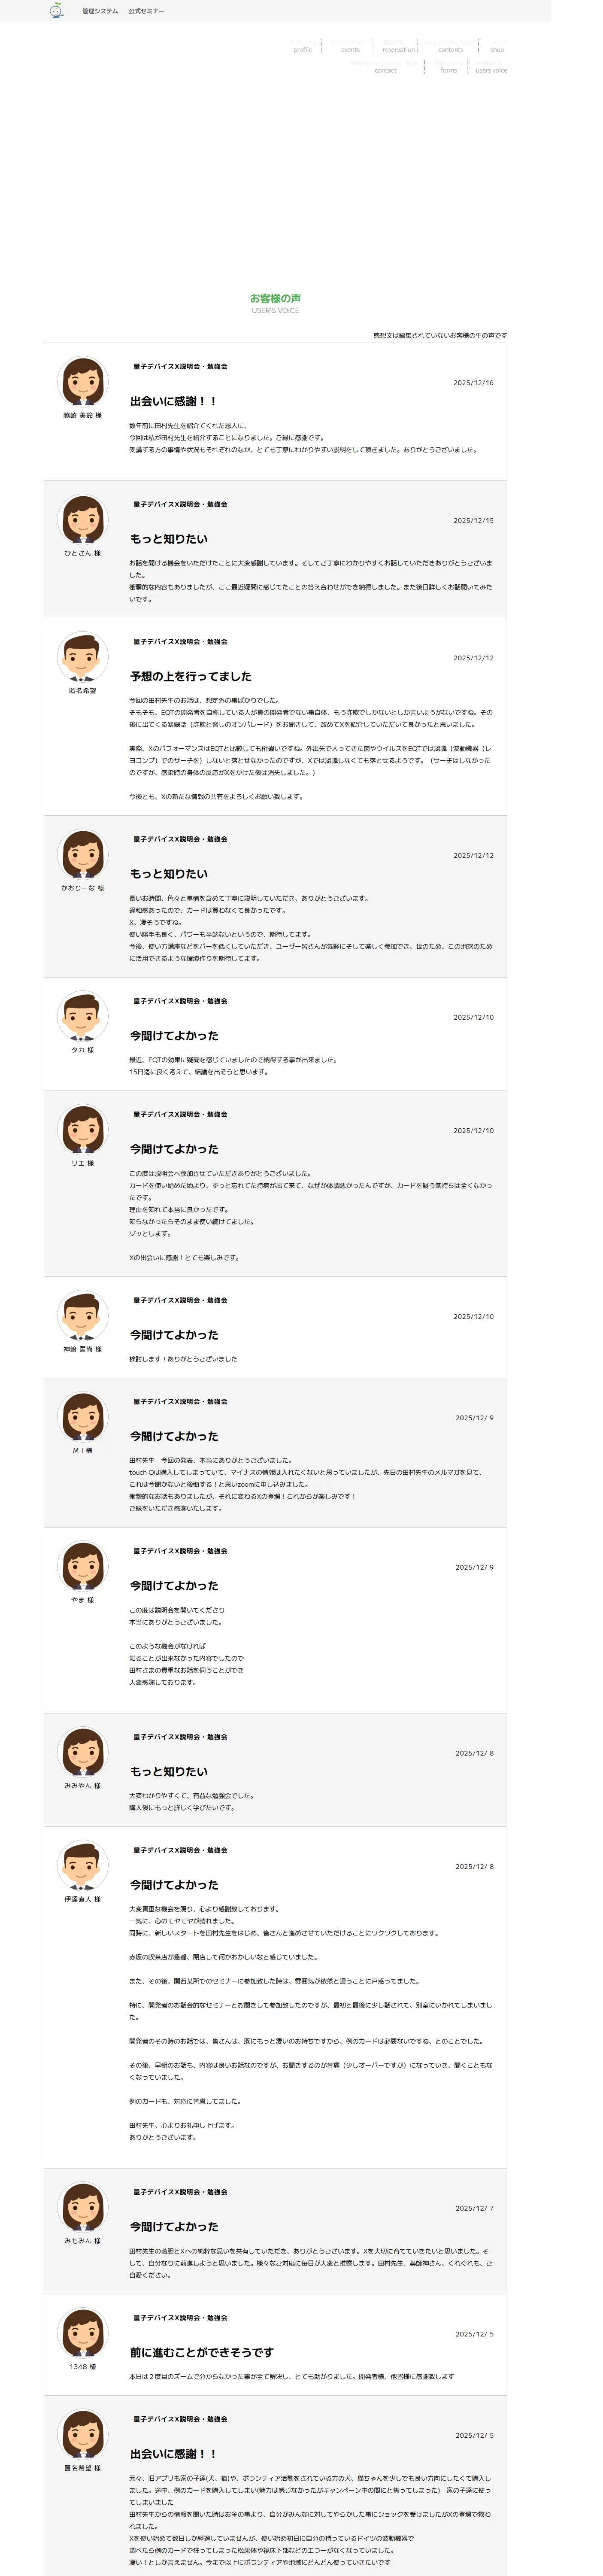Click 出会いに感謝！！ title in bottom 匿名希望 review

coord(173,2454)
